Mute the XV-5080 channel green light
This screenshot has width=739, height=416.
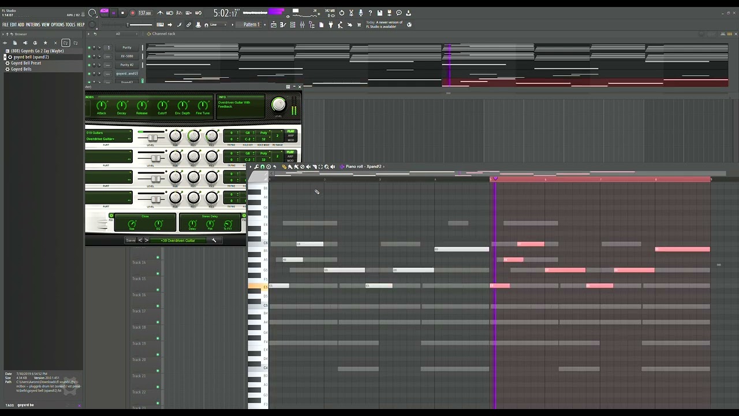point(89,56)
